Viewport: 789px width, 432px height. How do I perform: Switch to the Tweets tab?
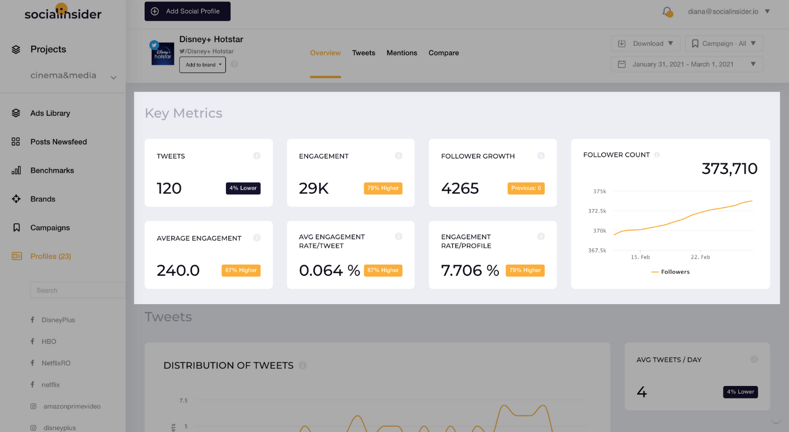(364, 53)
